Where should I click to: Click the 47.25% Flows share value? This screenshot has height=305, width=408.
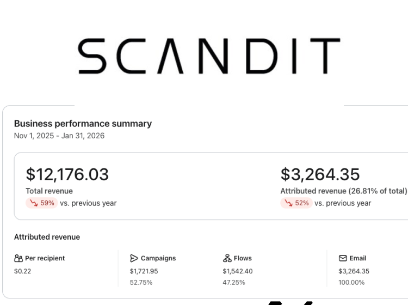[234, 282]
